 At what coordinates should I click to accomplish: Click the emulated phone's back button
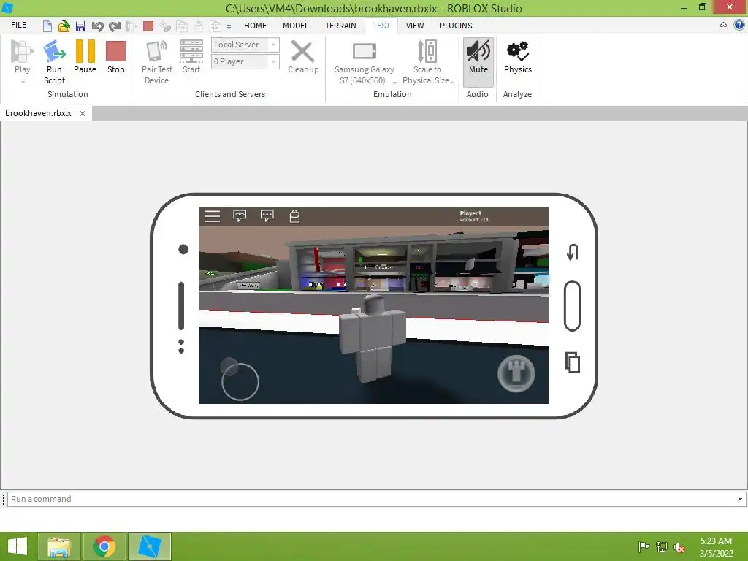[x=573, y=252]
